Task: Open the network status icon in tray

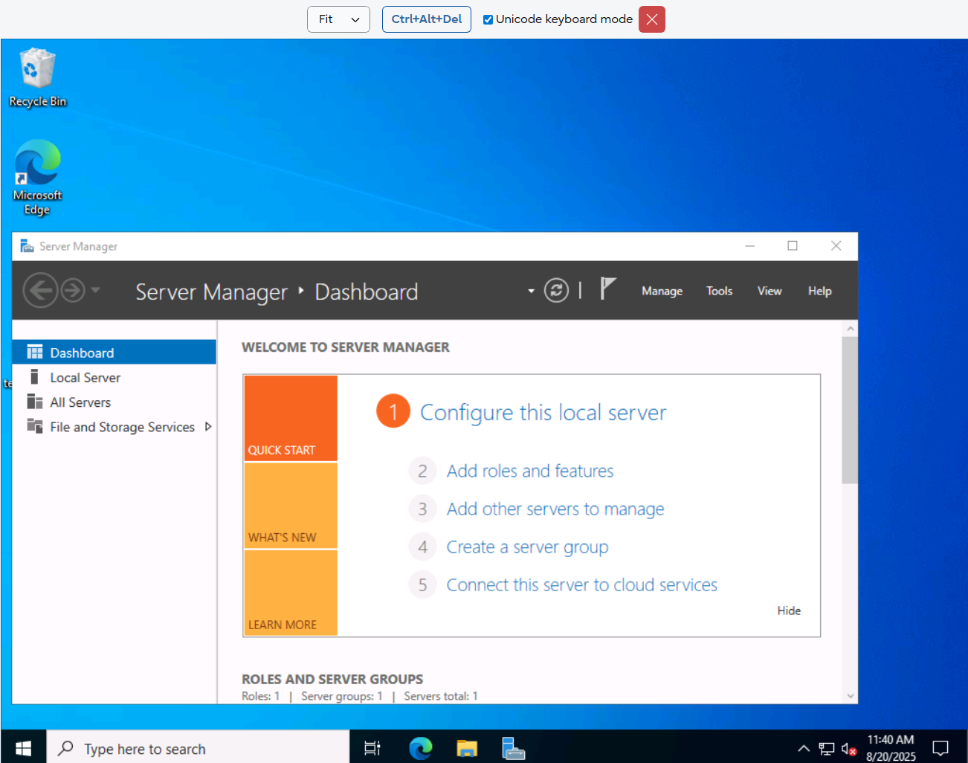Action: tap(825, 749)
